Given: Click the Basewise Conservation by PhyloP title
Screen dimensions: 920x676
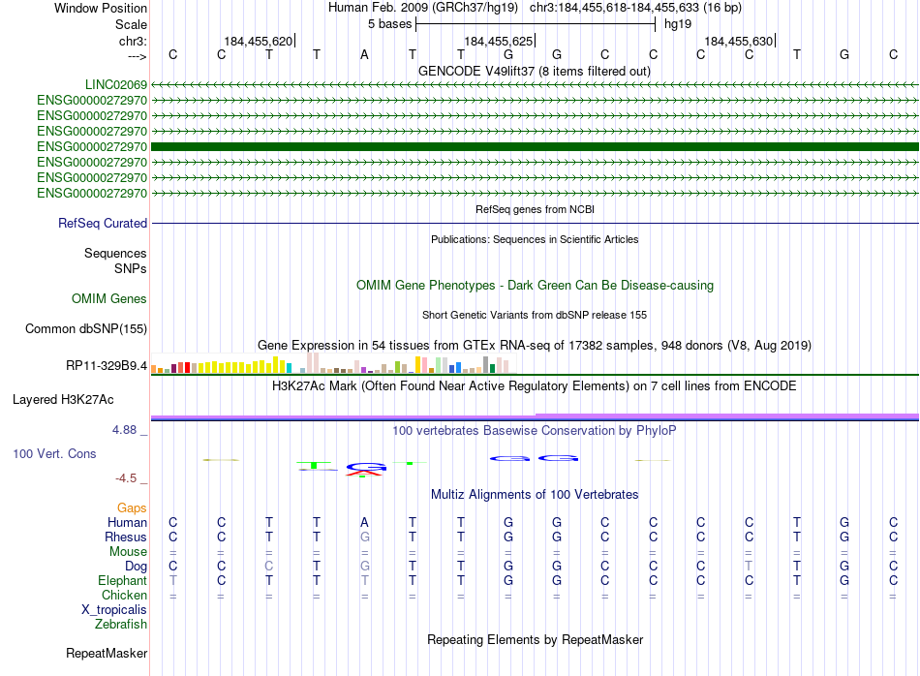Looking at the screenshot, I should point(535,431).
